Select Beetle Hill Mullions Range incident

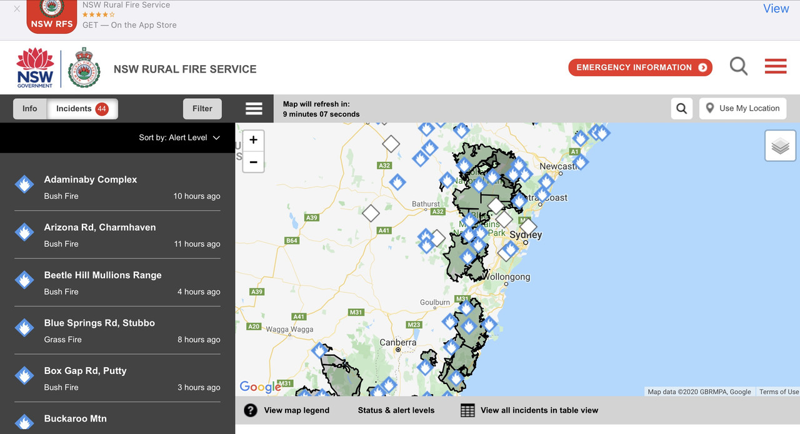(117, 283)
